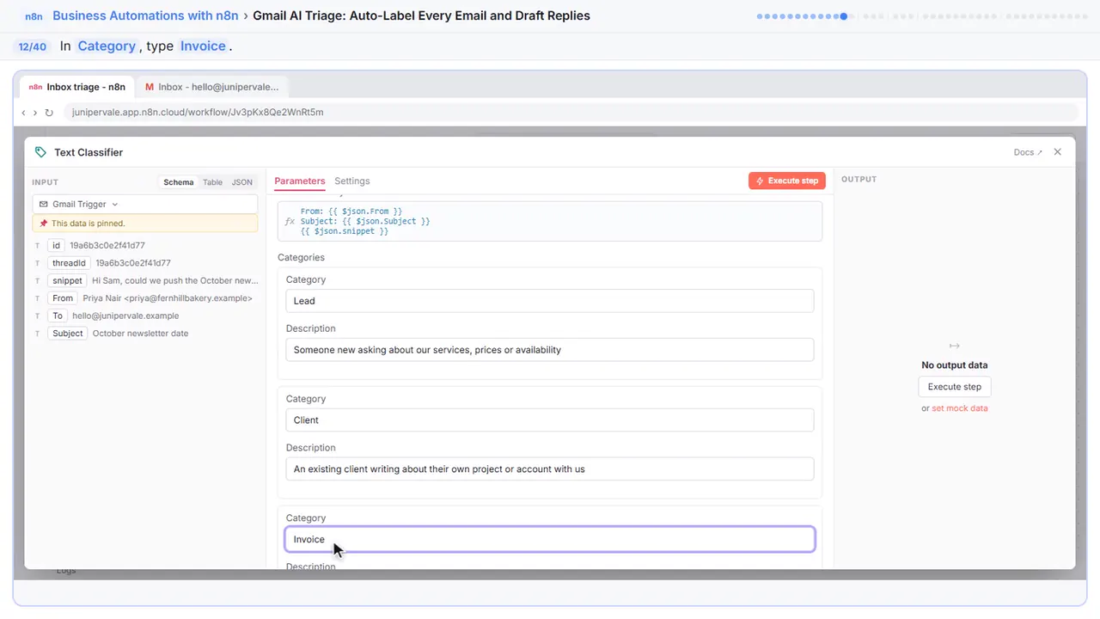Viewport: 1100px width, 619px height.
Task: Click the 'This data is pinned.' notice
Action: (144, 224)
